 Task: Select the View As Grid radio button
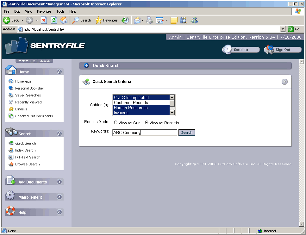[116, 123]
